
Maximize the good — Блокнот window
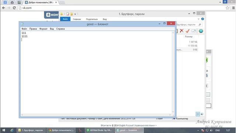click(x=164, y=23)
